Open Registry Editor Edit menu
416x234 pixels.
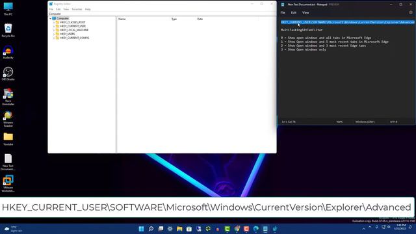pyautogui.click(x=58, y=9)
